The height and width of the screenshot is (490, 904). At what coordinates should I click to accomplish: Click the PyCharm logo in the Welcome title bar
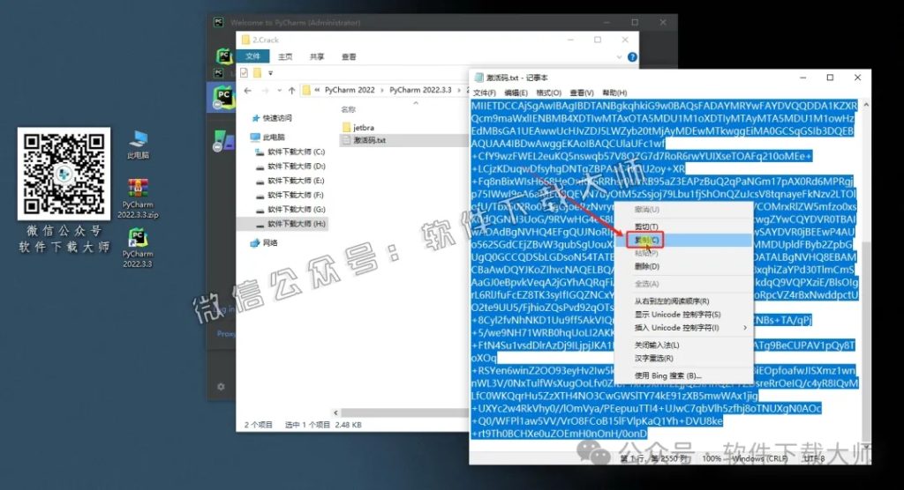click(219, 22)
